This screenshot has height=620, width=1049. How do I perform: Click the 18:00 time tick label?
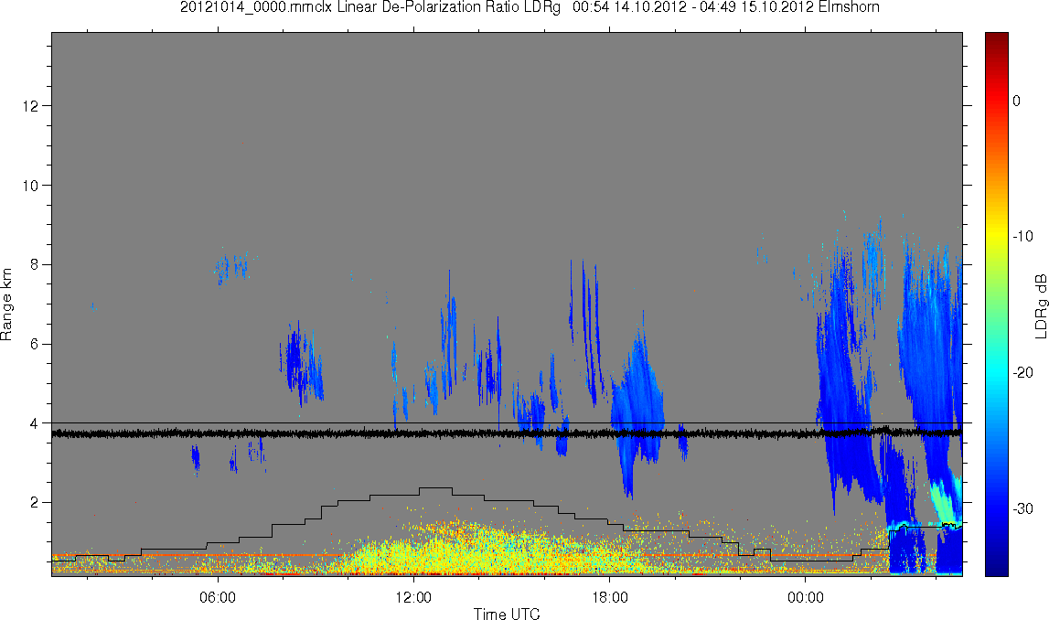(609, 597)
